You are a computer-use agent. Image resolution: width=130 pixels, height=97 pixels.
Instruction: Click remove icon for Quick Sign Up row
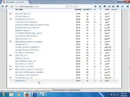point(114,81)
